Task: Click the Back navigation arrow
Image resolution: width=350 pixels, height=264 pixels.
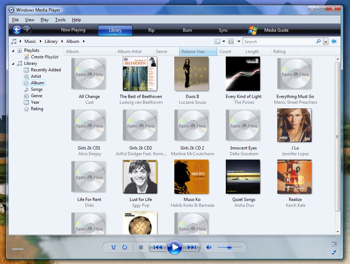Action: pos(17,30)
